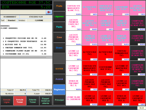This screenshot has height=110, width=146.
Task: Open the Avancé menu
Action: click(x=59, y=79)
